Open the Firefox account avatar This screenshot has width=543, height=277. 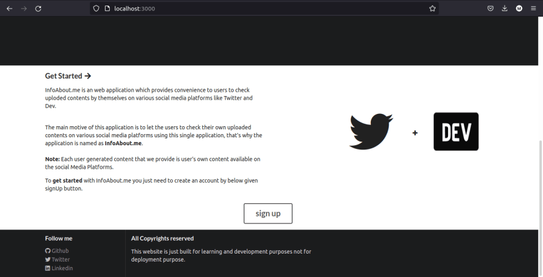[x=519, y=8]
